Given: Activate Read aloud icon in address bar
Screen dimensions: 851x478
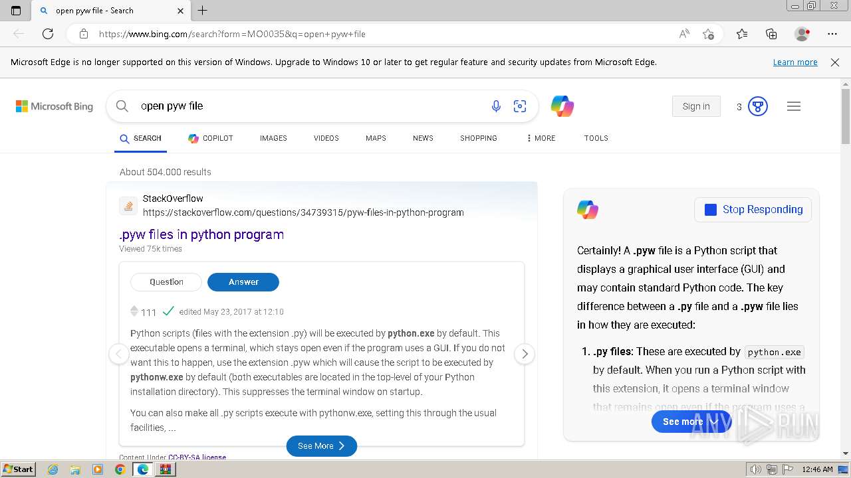Looking at the screenshot, I should [x=684, y=34].
